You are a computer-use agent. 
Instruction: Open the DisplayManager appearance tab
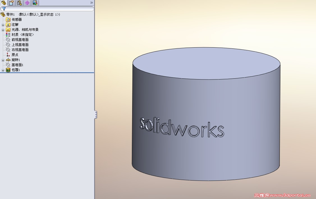coord(35,3)
